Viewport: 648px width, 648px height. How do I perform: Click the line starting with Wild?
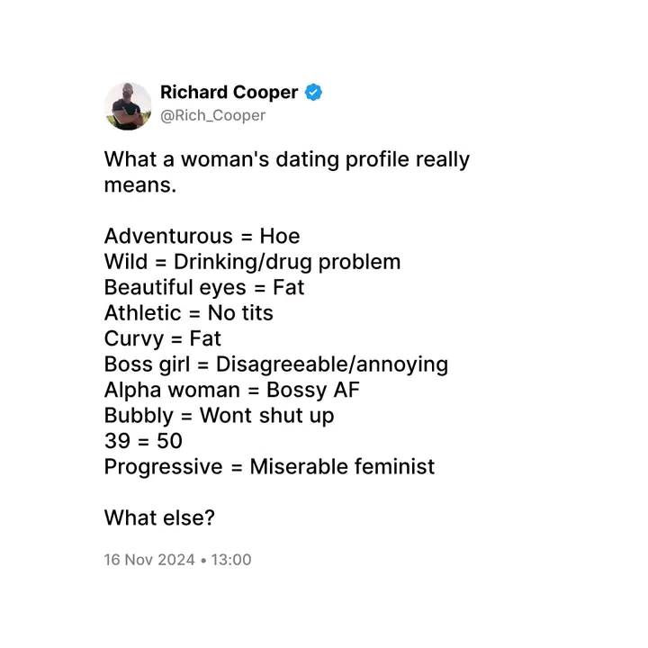pos(253,262)
